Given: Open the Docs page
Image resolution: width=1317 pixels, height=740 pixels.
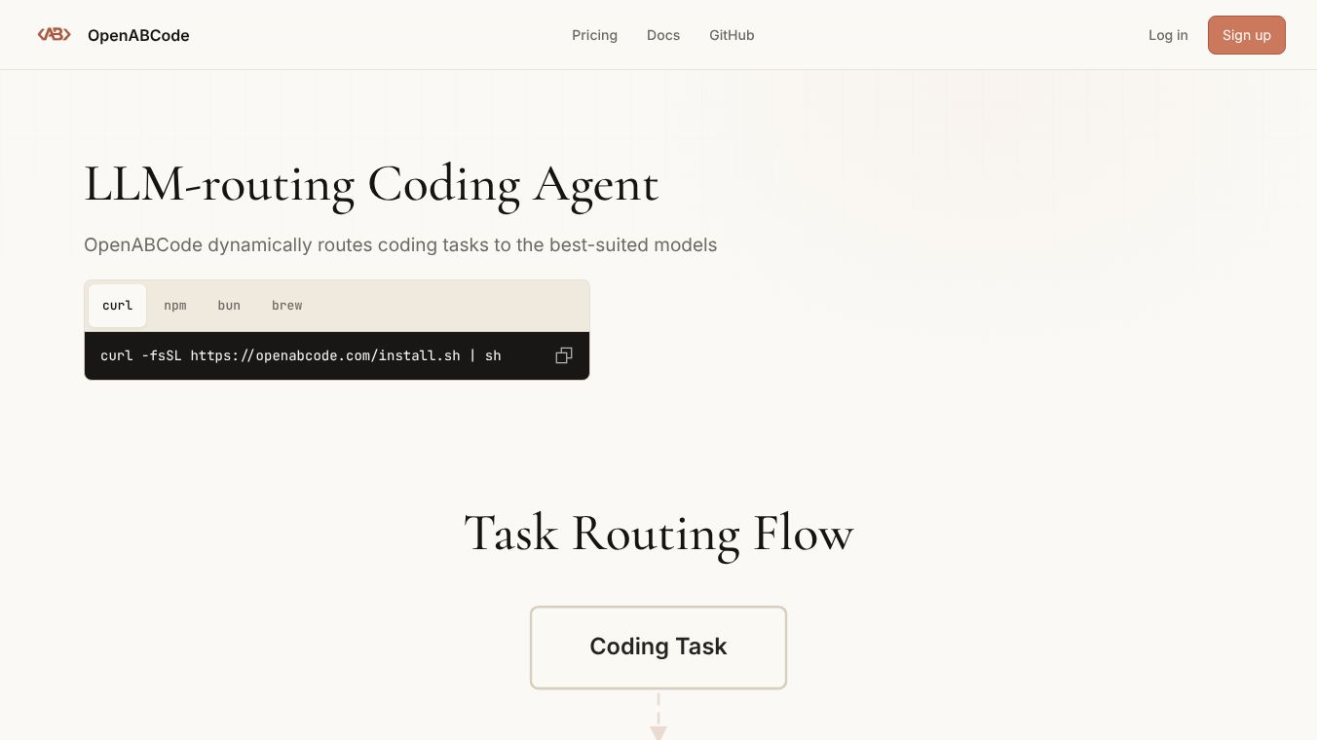Looking at the screenshot, I should coord(663,35).
